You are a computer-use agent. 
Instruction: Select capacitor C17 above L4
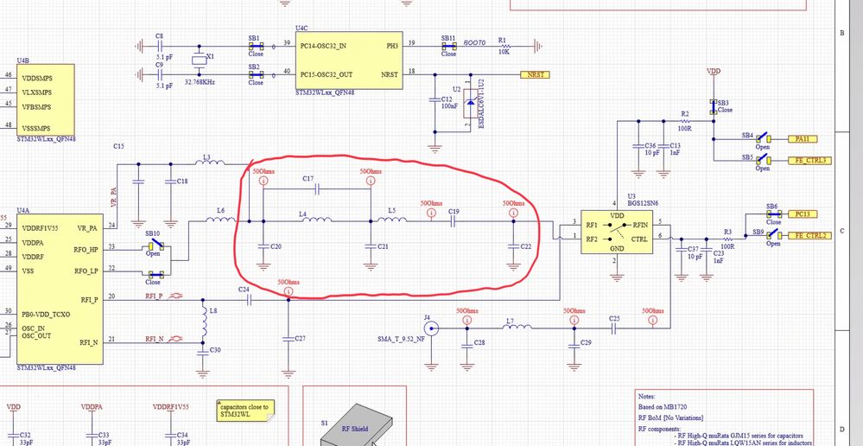[318, 189]
